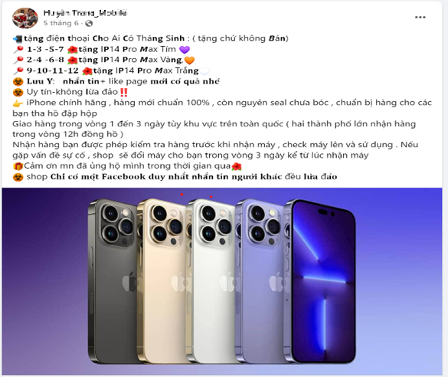Click the orange heart emoji
The width and height of the screenshot is (448, 377).
click(189, 61)
